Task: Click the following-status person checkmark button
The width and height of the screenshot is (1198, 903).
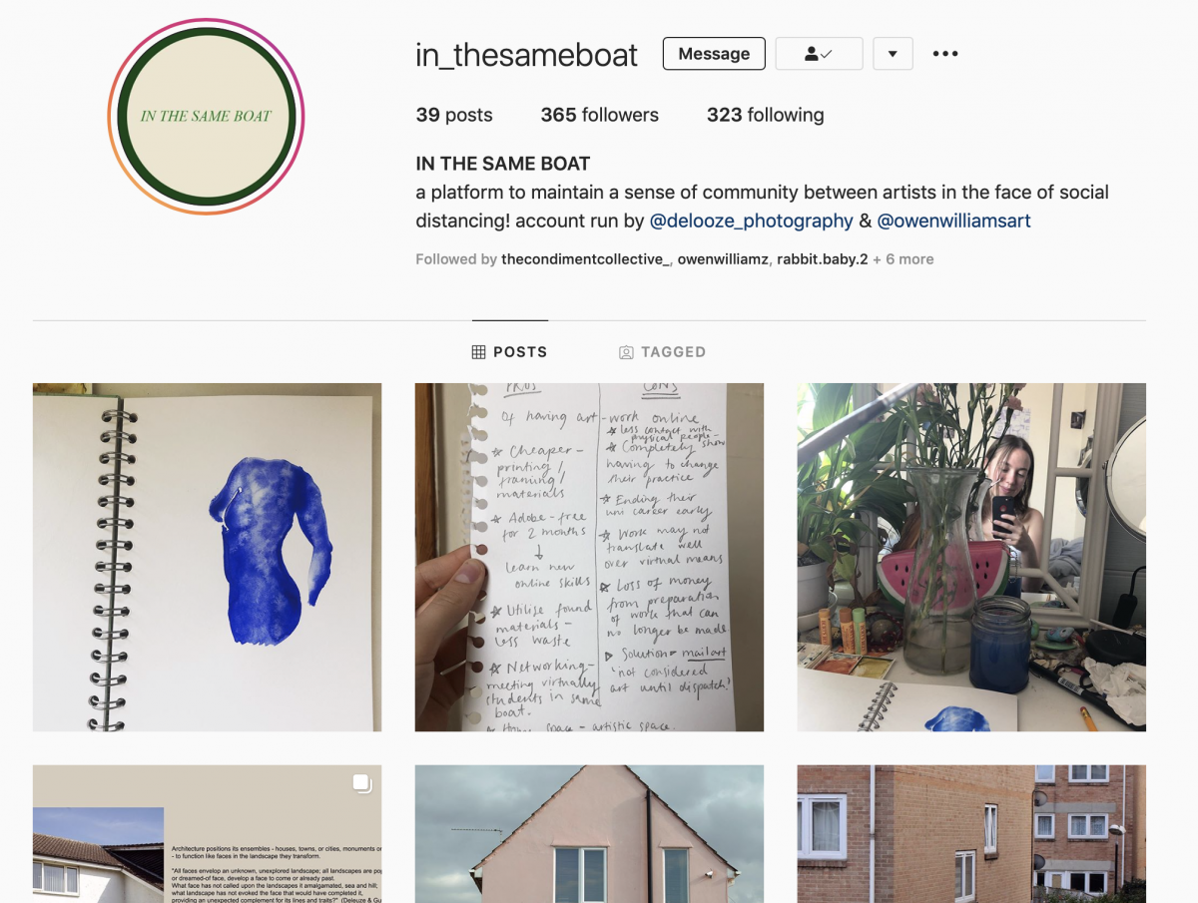Action: [x=819, y=54]
